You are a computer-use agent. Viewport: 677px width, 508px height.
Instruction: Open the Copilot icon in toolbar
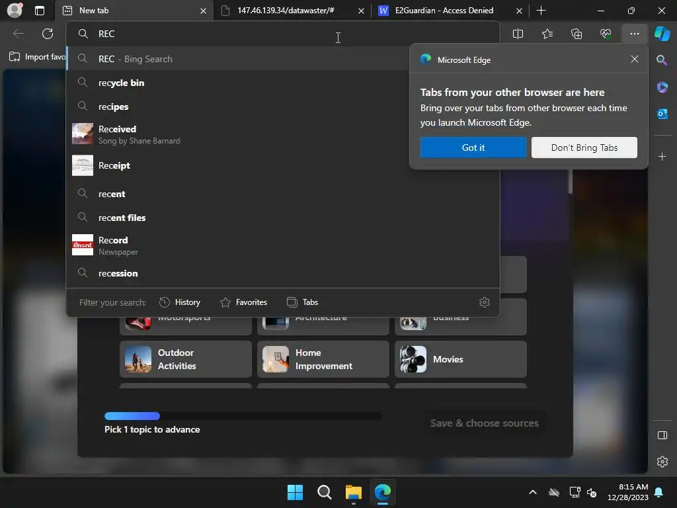point(662,34)
